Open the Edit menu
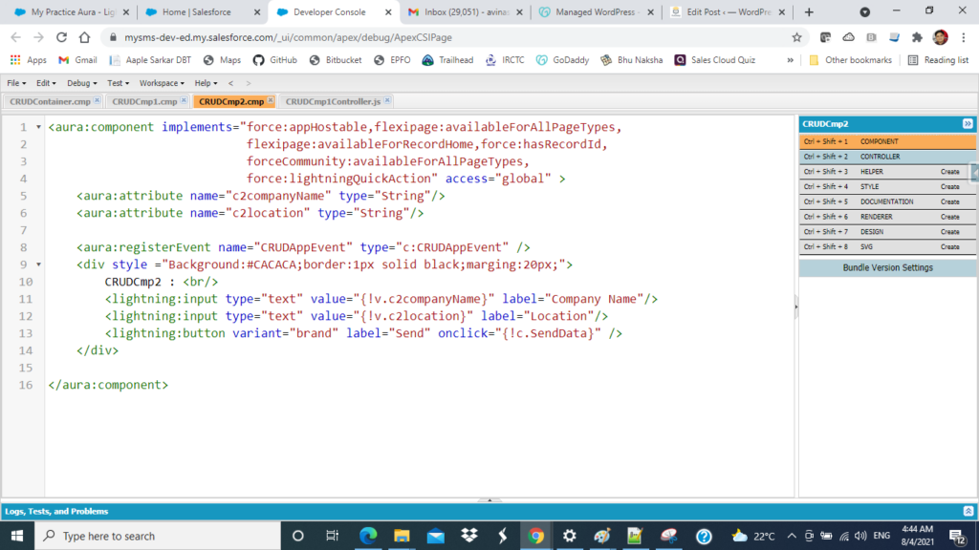Image resolution: width=979 pixels, height=550 pixels. click(46, 83)
